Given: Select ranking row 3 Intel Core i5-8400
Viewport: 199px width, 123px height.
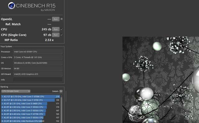Looking at the screenshot, I should pyautogui.click(x=30, y=103).
